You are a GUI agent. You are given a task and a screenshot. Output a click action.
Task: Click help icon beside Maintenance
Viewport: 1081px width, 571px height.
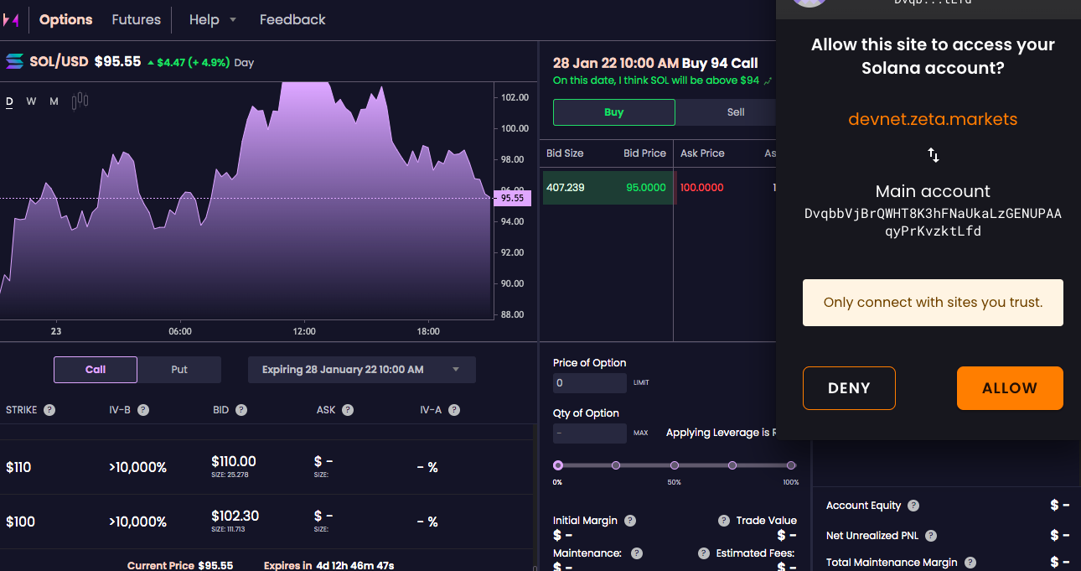(x=637, y=553)
